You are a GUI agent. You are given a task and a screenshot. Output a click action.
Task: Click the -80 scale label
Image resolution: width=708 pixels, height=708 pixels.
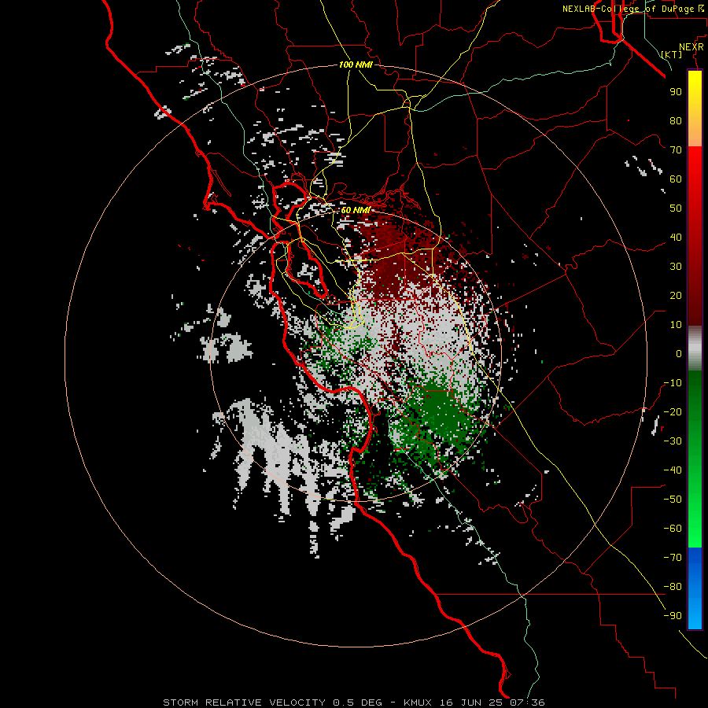[x=673, y=587]
